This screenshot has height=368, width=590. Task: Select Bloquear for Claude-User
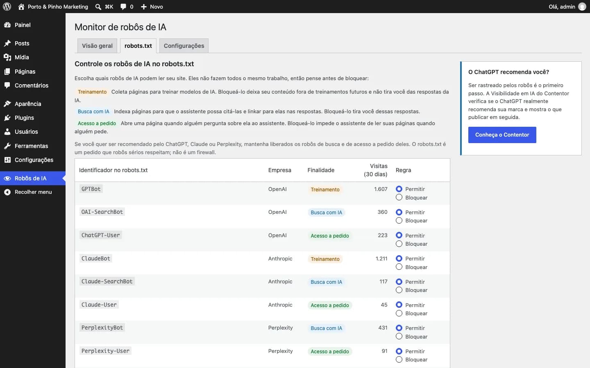click(399, 313)
